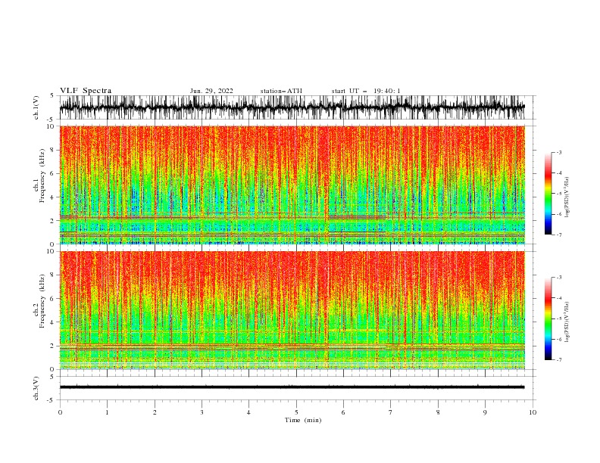
Task: Click the "-7" label on ch.2 colorbar
Action: click(559, 360)
